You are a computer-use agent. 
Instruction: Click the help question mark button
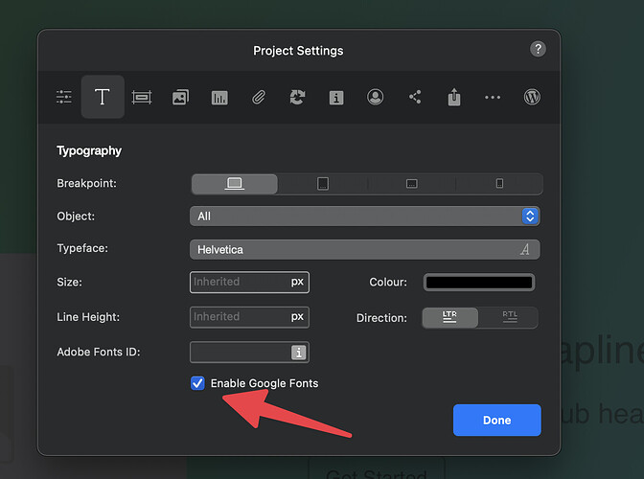pos(538,49)
